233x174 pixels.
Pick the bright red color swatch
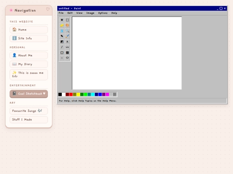71,95
